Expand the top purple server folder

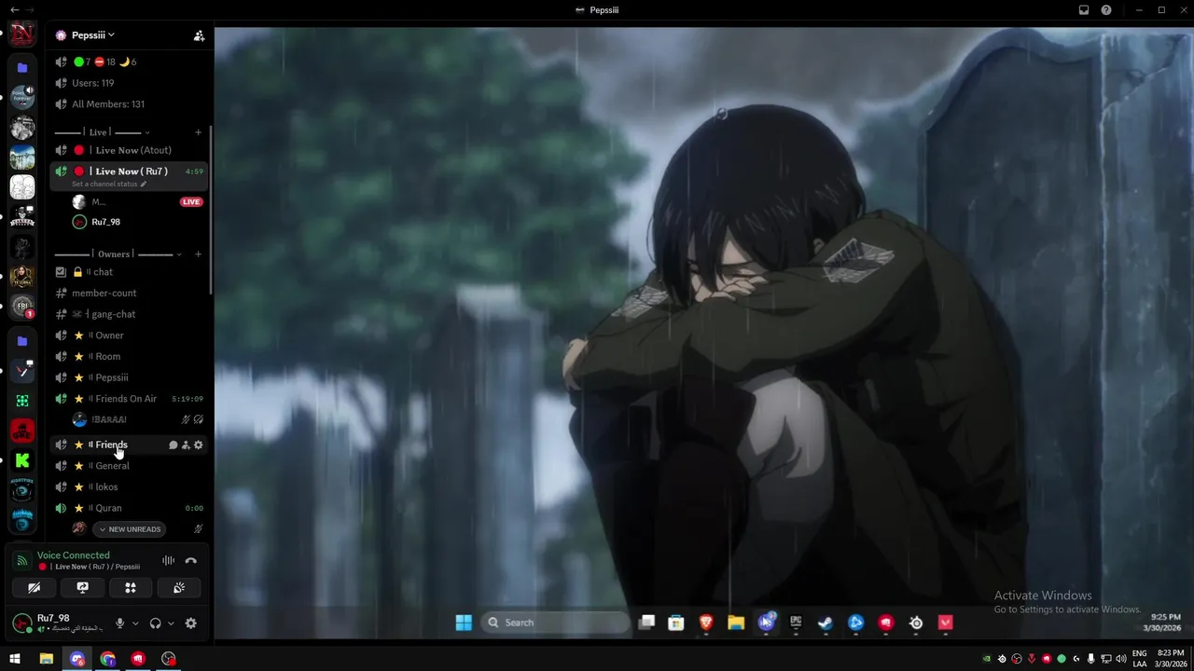tap(22, 68)
